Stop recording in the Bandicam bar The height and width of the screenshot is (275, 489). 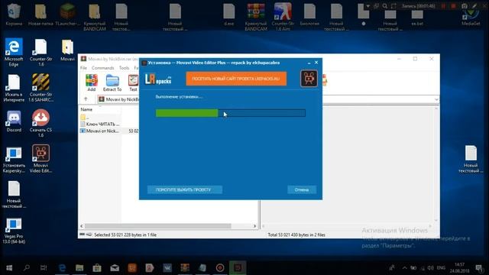tap(453, 6)
